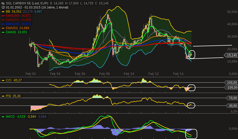Click the red EMA(260) legend marker
The width and height of the screenshot is (238, 139).
pos(3,16)
